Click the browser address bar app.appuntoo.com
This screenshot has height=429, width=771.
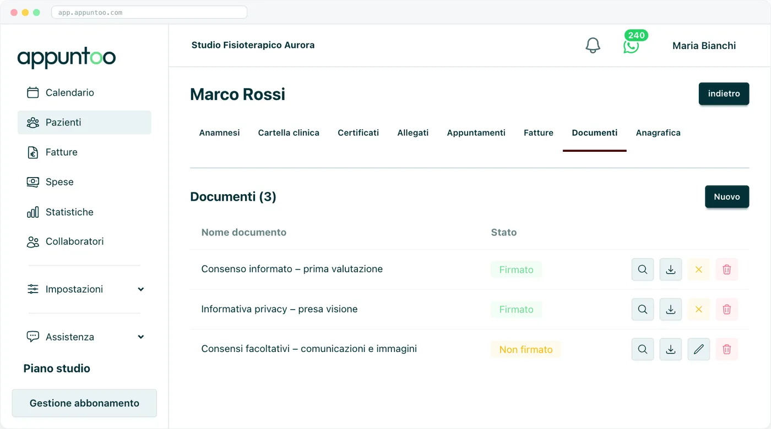(x=149, y=12)
